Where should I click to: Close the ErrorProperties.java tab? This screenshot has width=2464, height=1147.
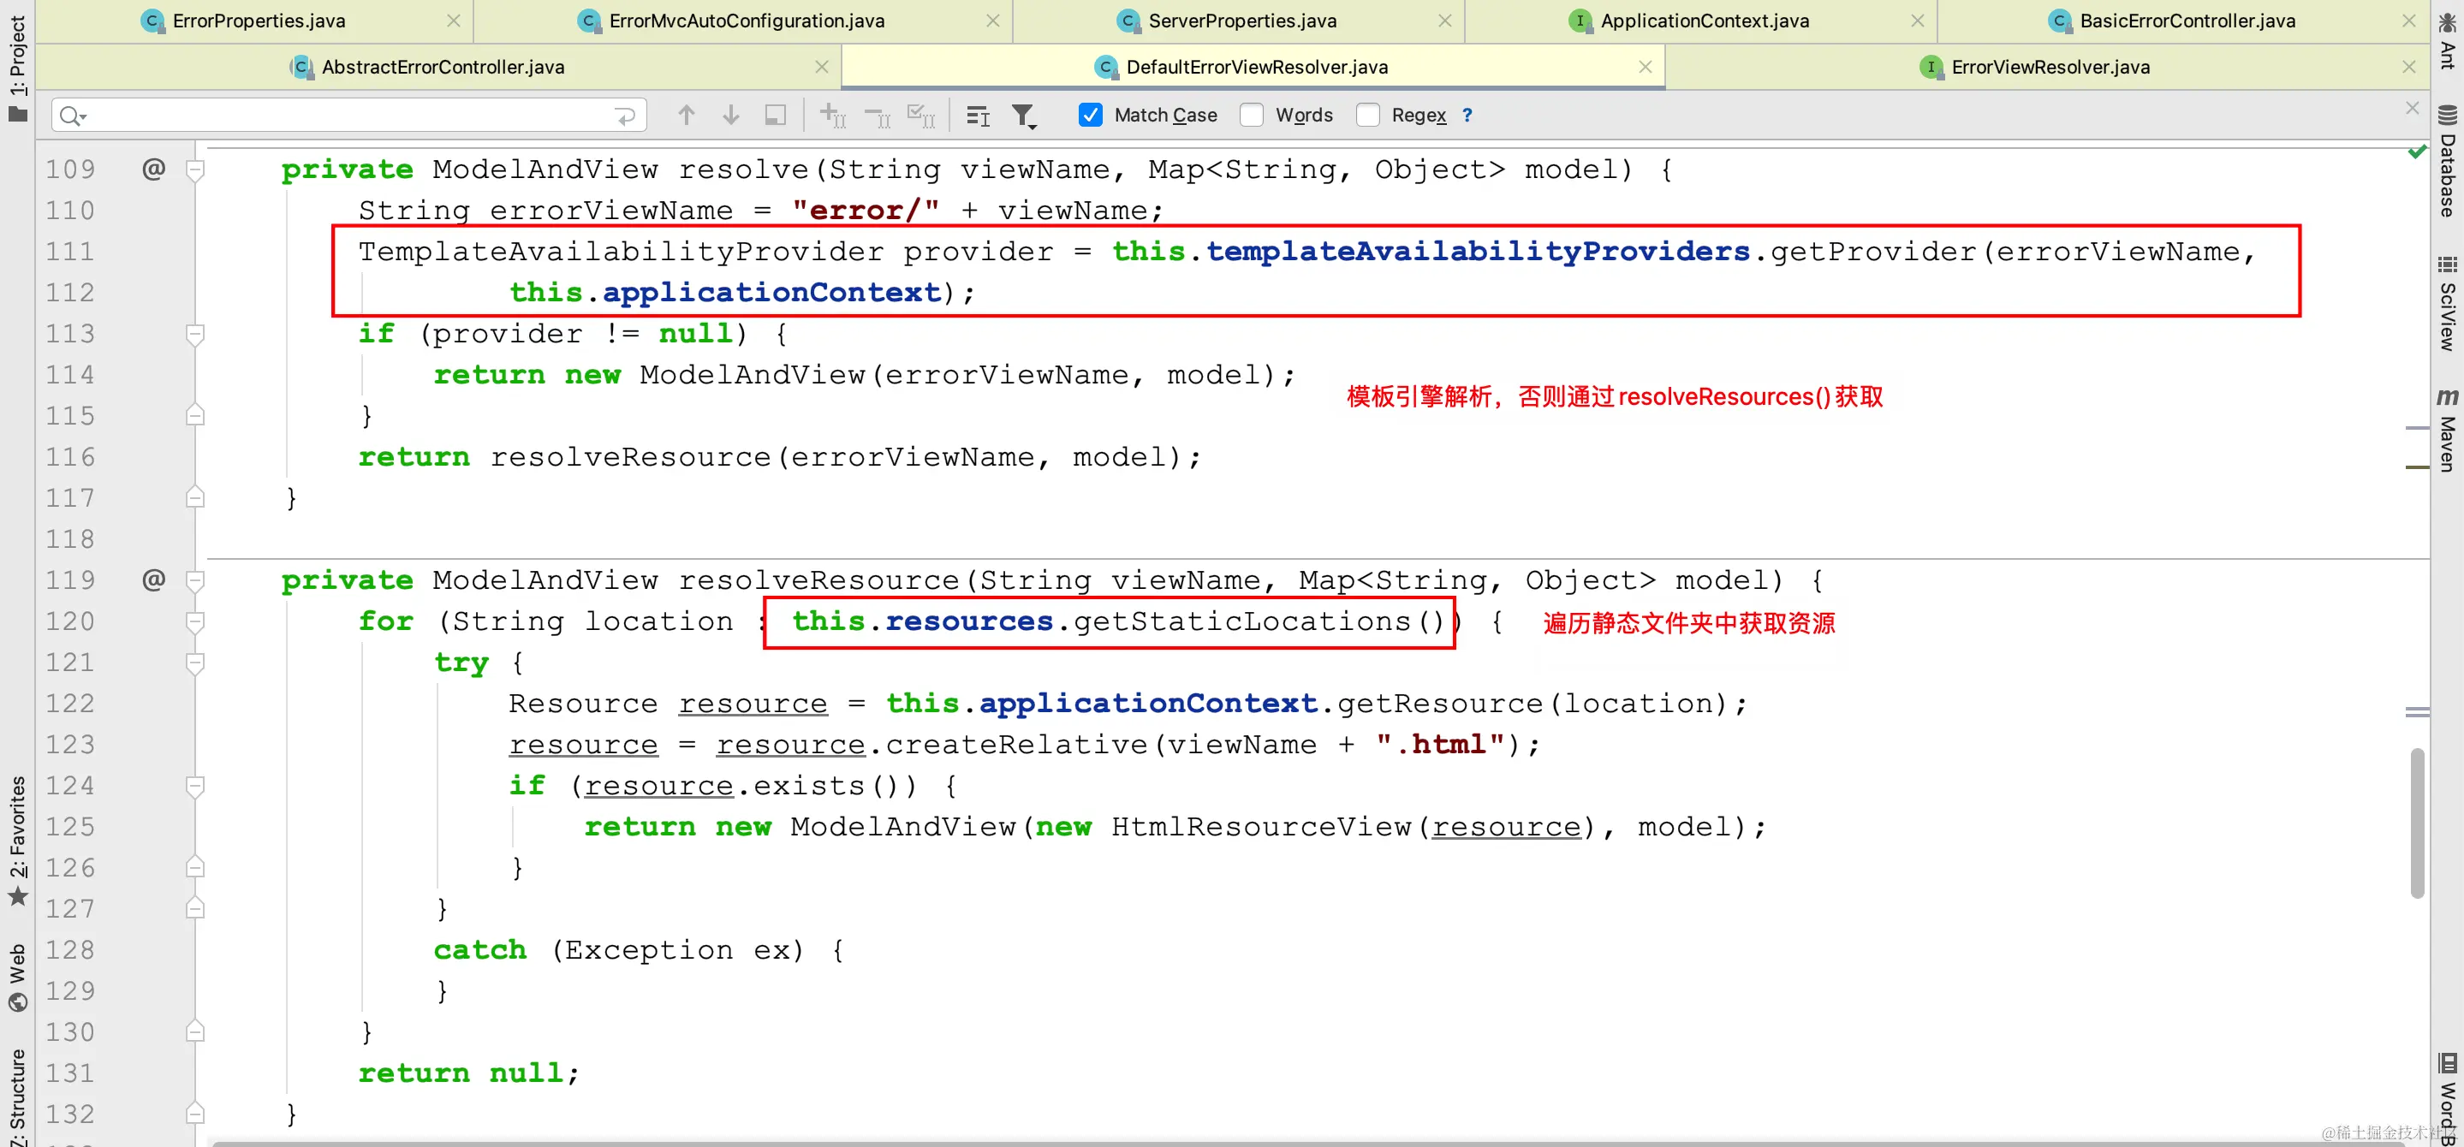click(454, 21)
